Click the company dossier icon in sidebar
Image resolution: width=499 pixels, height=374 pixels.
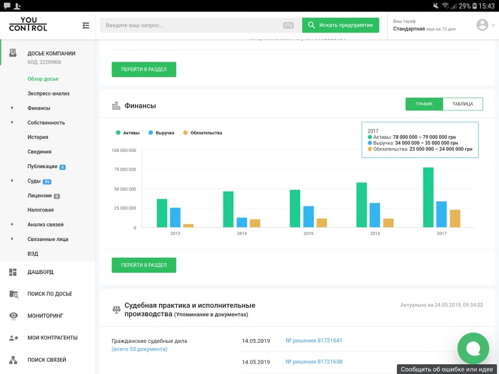pyautogui.click(x=13, y=53)
